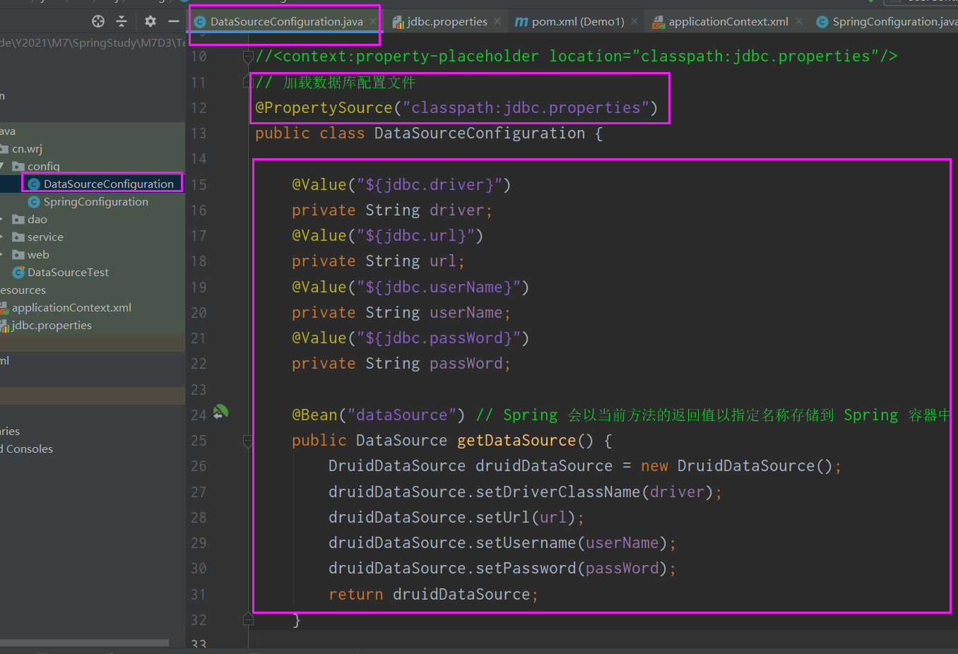The height and width of the screenshot is (654, 958).
Task: Click the locate/select opened file crosshair icon
Action: pos(98,21)
